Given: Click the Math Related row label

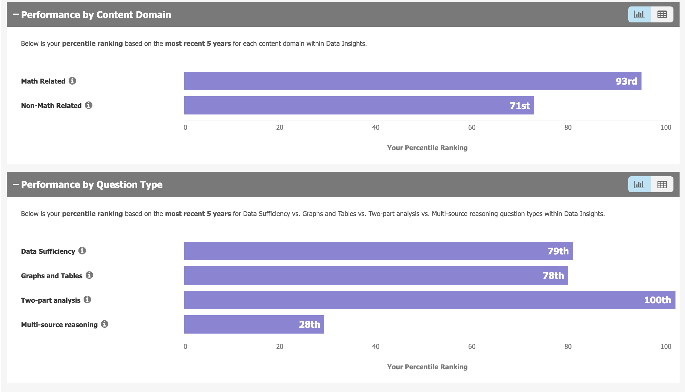Looking at the screenshot, I should 43,81.
